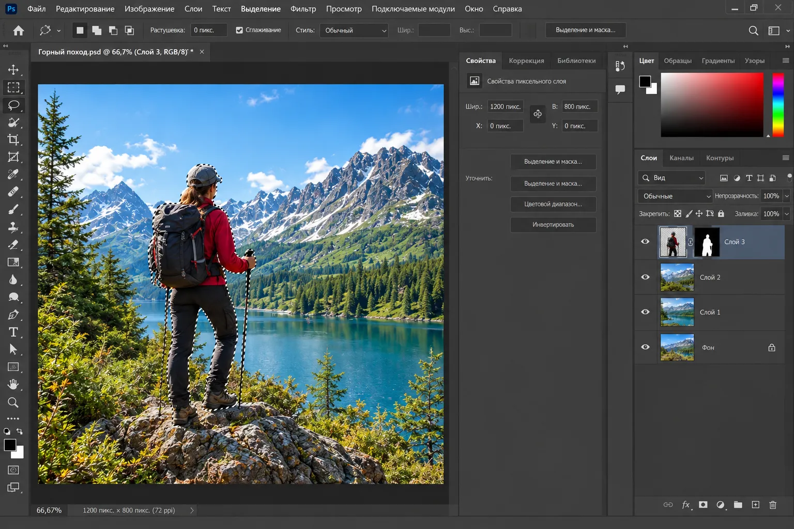Image resolution: width=794 pixels, height=529 pixels.
Task: Switch to the Каналы tab
Action: tap(681, 158)
